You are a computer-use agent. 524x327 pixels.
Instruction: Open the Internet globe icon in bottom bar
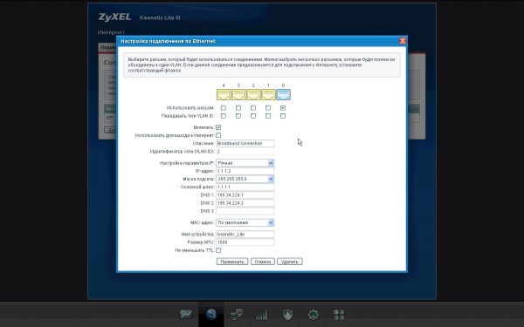tap(211, 314)
